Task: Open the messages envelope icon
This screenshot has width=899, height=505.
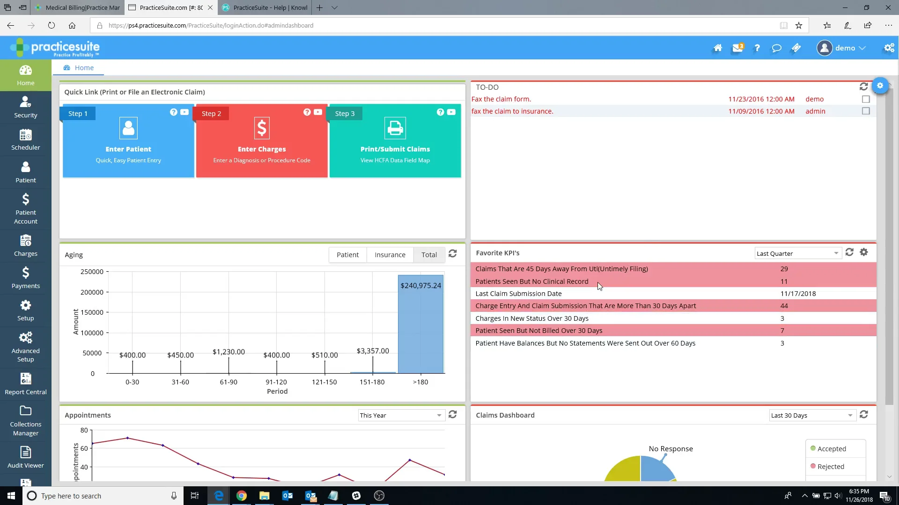Action: (737, 48)
